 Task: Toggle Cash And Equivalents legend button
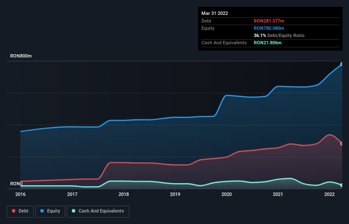[98, 211]
